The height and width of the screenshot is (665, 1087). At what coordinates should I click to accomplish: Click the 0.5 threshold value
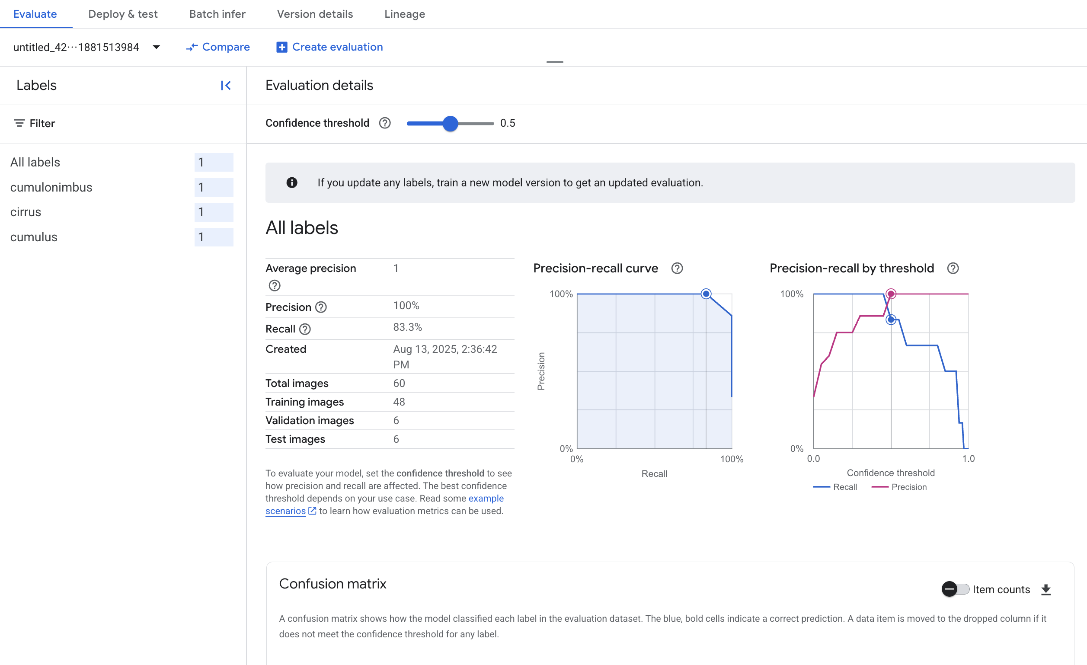(x=507, y=123)
